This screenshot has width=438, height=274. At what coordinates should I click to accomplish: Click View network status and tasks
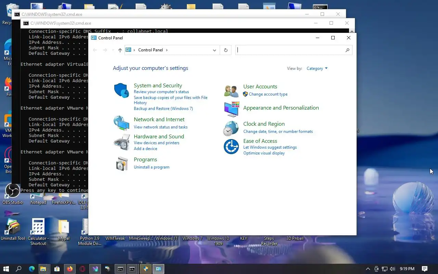point(160,127)
